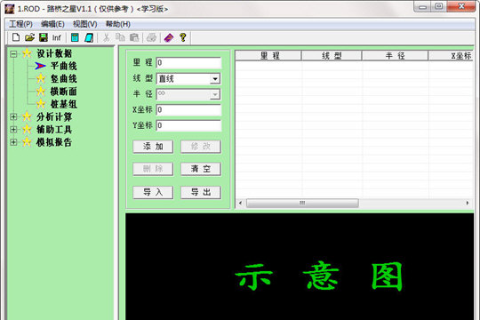Maximize the application window
Image resolution: width=480 pixels, height=320 pixels.
click(439, 6)
